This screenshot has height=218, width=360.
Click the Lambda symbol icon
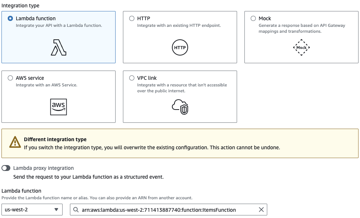[59, 47]
